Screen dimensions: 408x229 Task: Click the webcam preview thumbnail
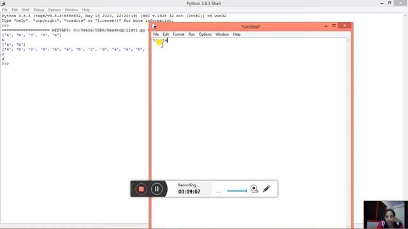pyautogui.click(x=386, y=215)
